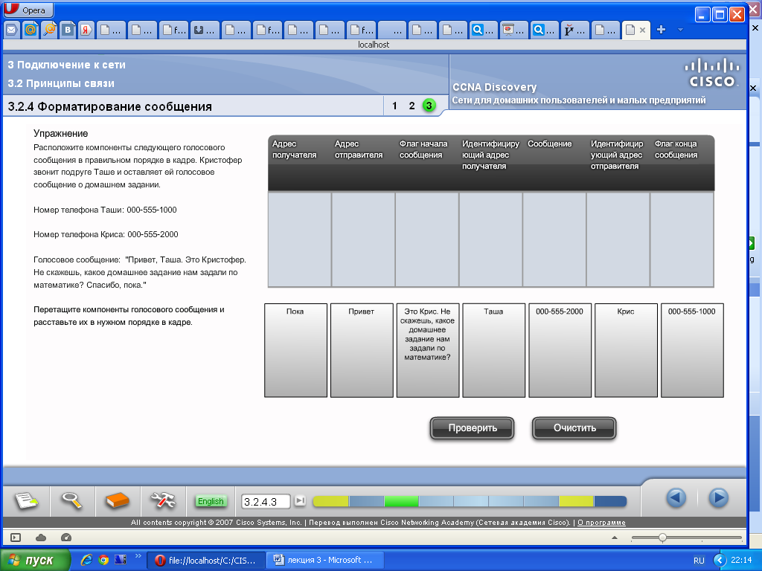Switch to the tab with download arrow icon
The width and height of the screenshot is (762, 571).
click(x=204, y=30)
